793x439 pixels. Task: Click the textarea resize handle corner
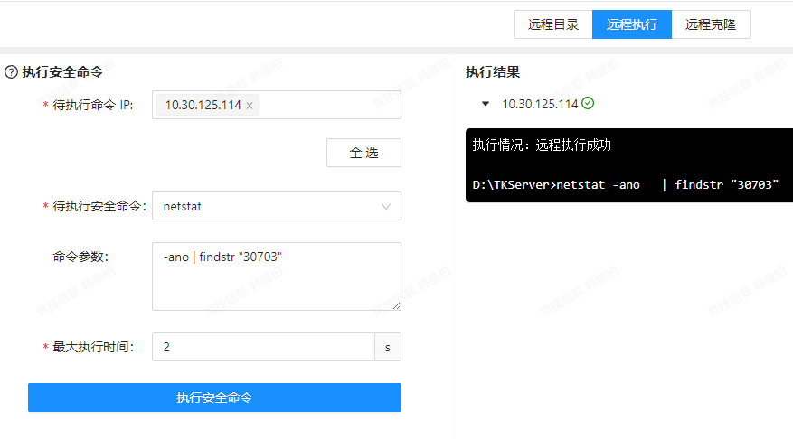[x=396, y=305]
